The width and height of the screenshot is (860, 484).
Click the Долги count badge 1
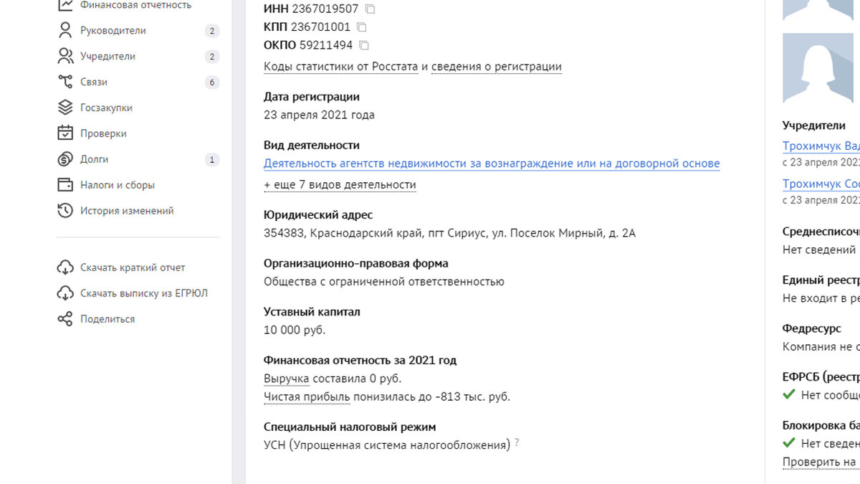click(x=211, y=160)
